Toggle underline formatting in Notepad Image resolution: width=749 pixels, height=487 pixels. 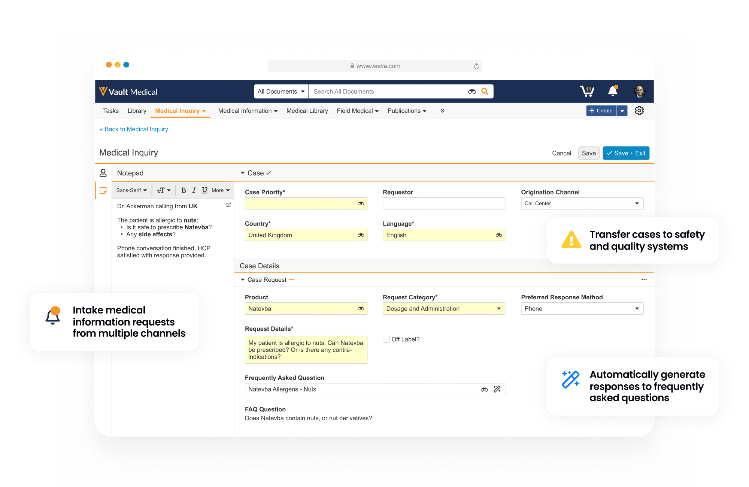tap(204, 190)
